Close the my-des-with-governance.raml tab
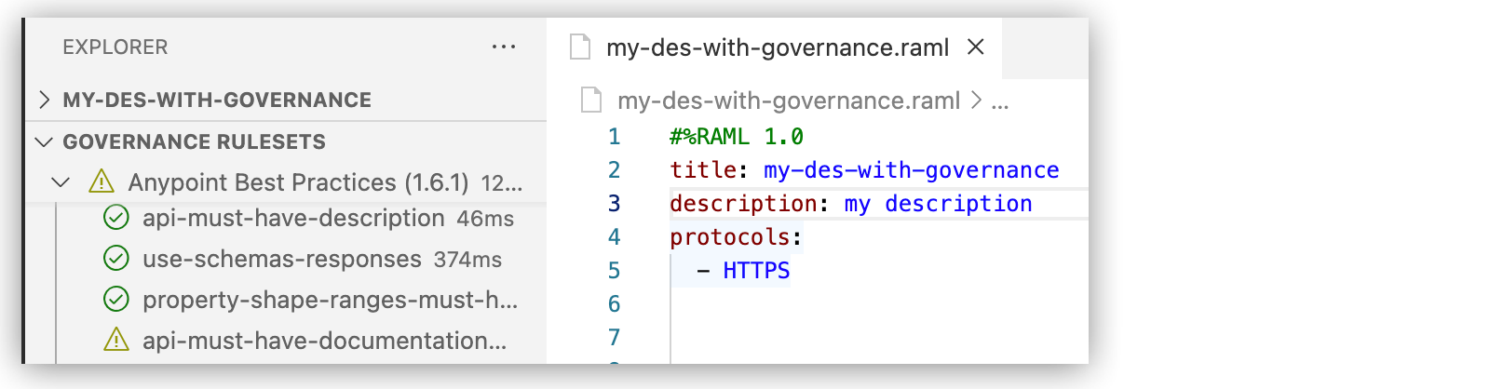This screenshot has width=1503, height=389. (x=975, y=47)
